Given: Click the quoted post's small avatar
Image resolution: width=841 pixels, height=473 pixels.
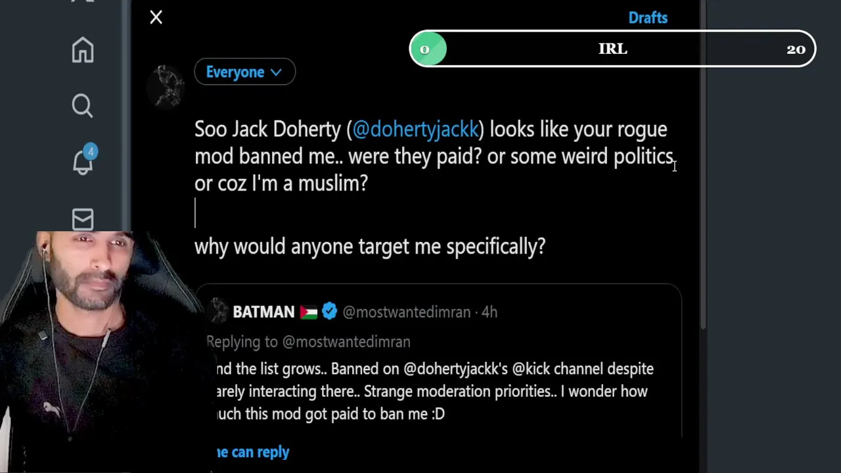Looking at the screenshot, I should (x=217, y=311).
